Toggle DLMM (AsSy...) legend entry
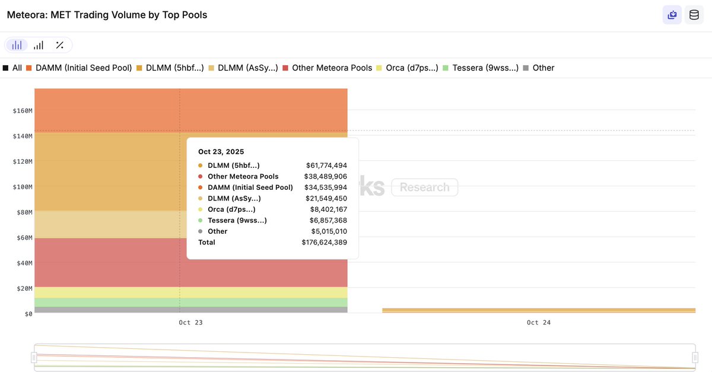Image resolution: width=712 pixels, height=372 pixels. pos(243,68)
